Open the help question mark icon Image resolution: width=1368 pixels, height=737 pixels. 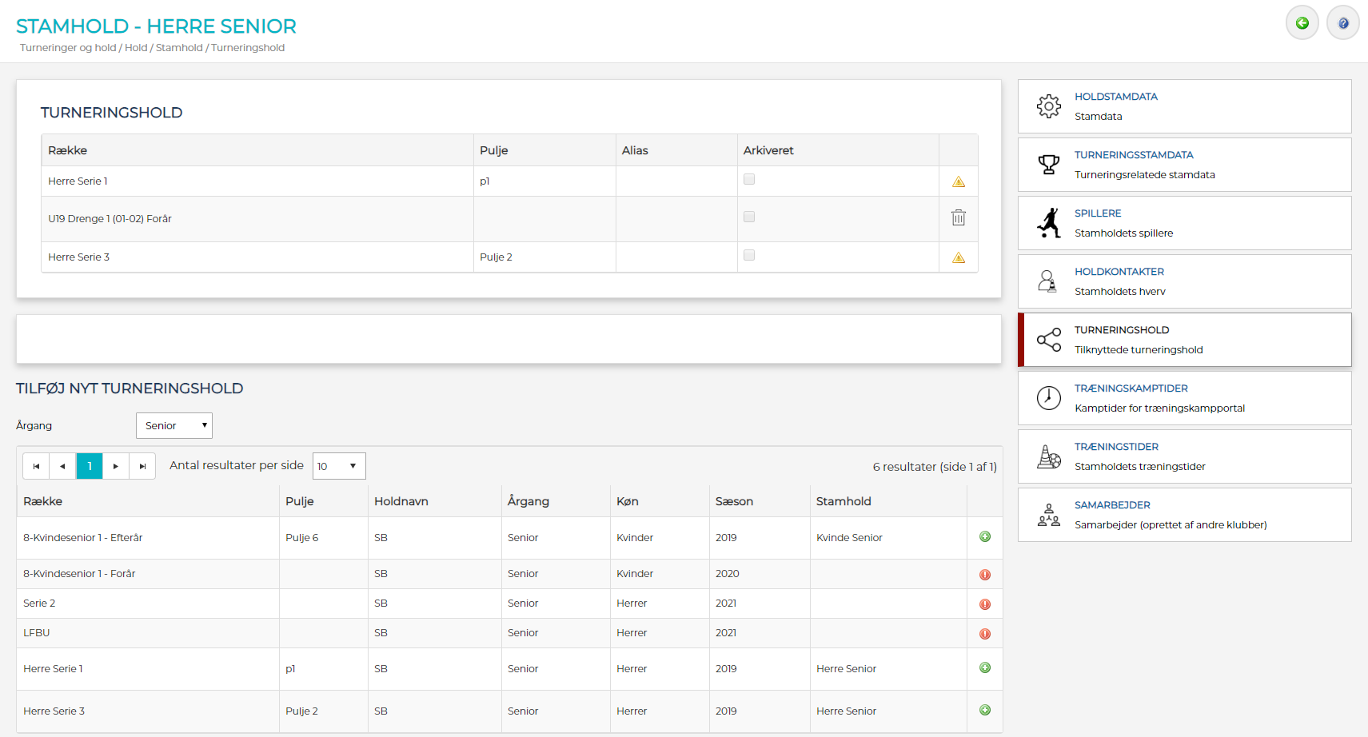[x=1342, y=23]
